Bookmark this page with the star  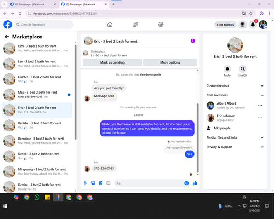(251, 14)
